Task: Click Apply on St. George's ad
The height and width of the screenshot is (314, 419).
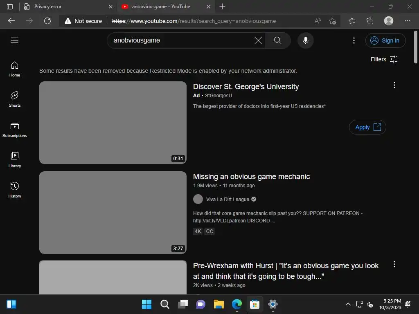Action: click(367, 128)
